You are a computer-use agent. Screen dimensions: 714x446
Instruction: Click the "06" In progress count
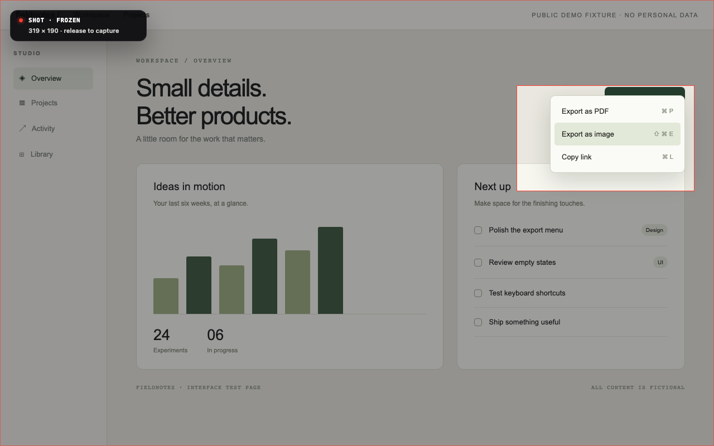(215, 334)
